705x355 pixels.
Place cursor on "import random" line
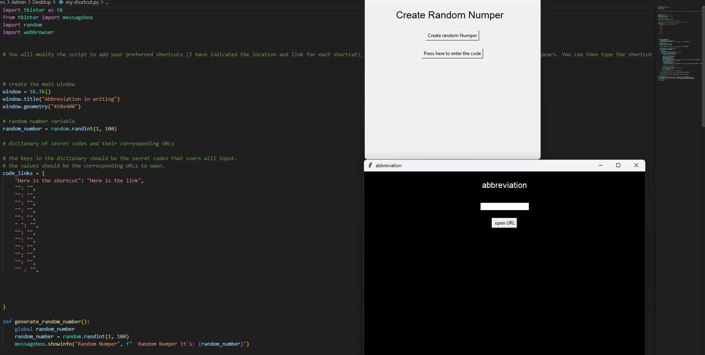click(x=22, y=25)
